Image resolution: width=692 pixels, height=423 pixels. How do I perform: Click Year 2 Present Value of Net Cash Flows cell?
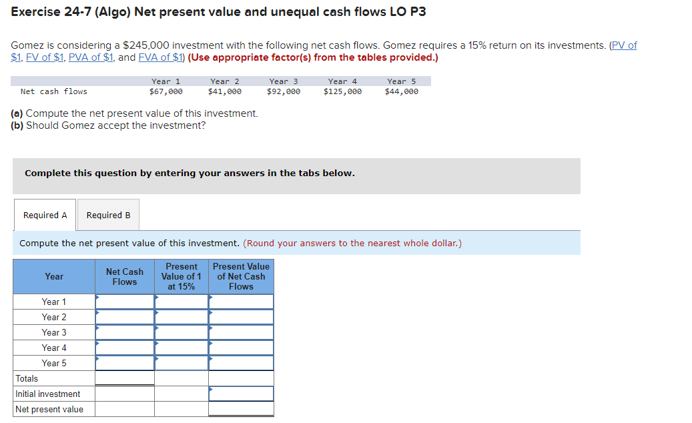click(240, 317)
